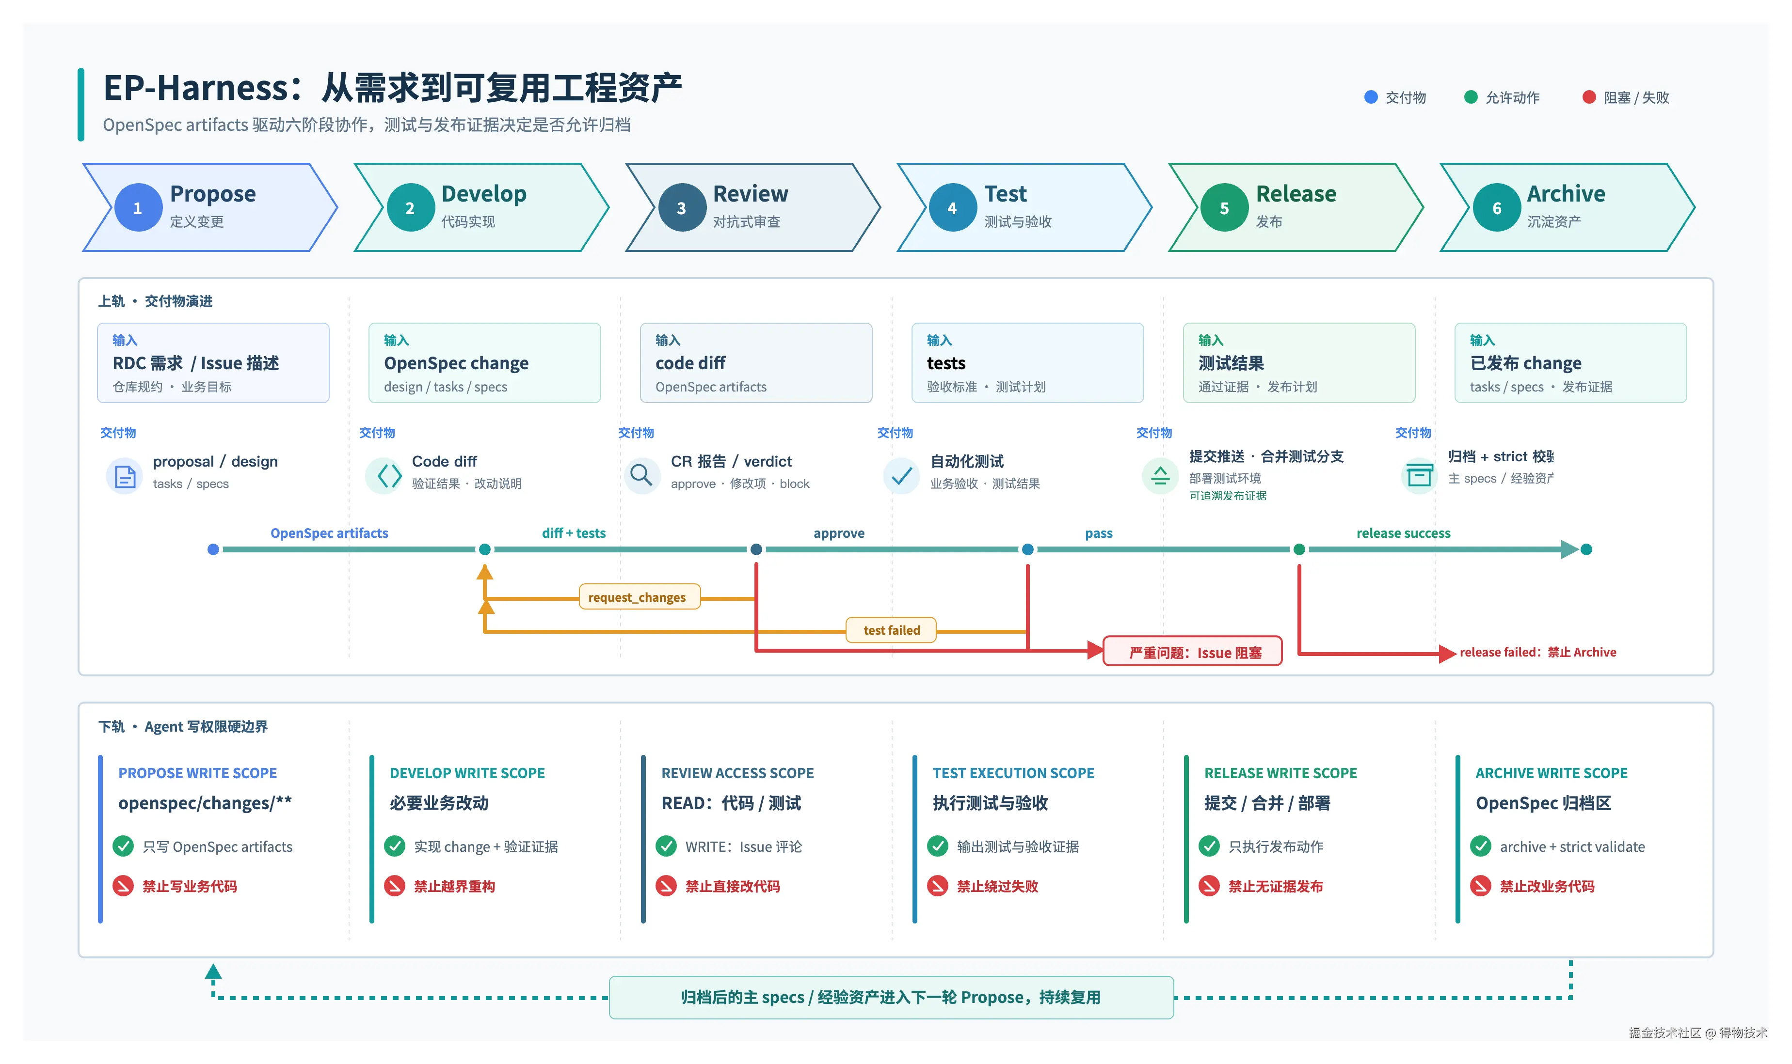The image size is (1792, 1064).
Task: Click the green check beside archive + strict validate
Action: (x=1481, y=847)
